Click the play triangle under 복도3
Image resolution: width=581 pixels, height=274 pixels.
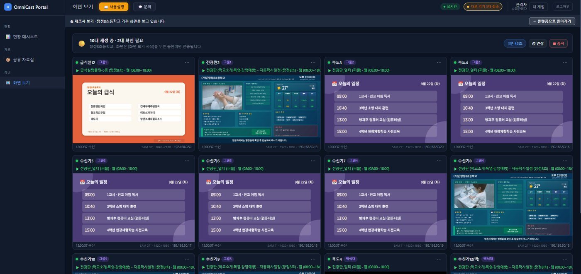click(x=329, y=70)
